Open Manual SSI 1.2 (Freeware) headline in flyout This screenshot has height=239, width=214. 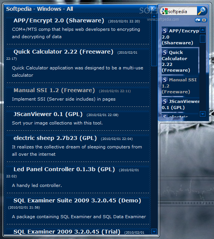[x=54, y=90]
